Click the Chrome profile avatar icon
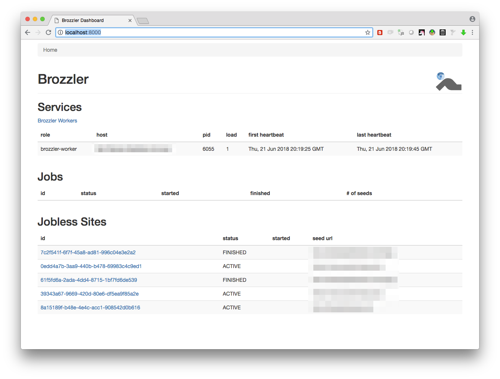 pyautogui.click(x=472, y=19)
